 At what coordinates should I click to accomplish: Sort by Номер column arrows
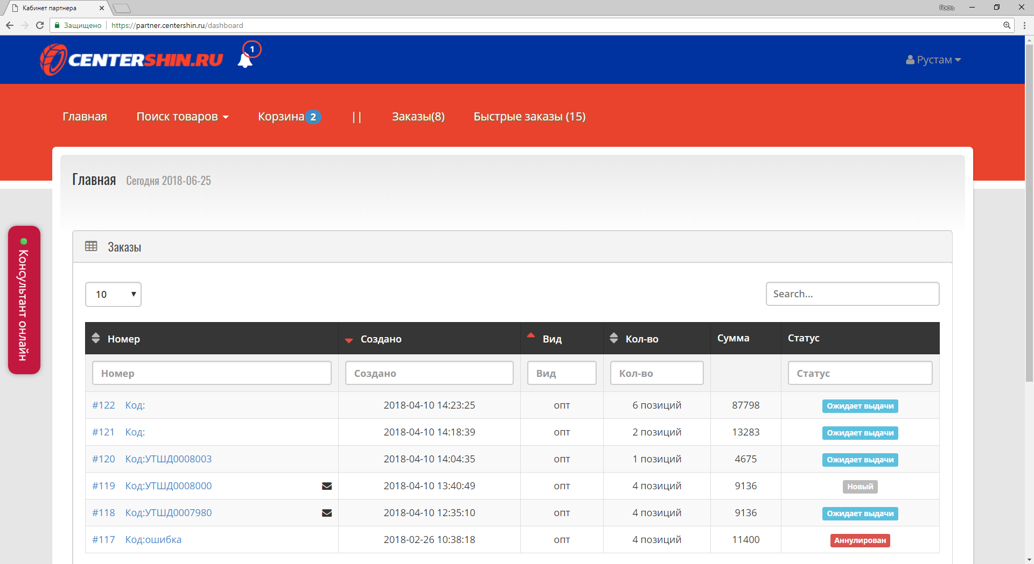(96, 338)
